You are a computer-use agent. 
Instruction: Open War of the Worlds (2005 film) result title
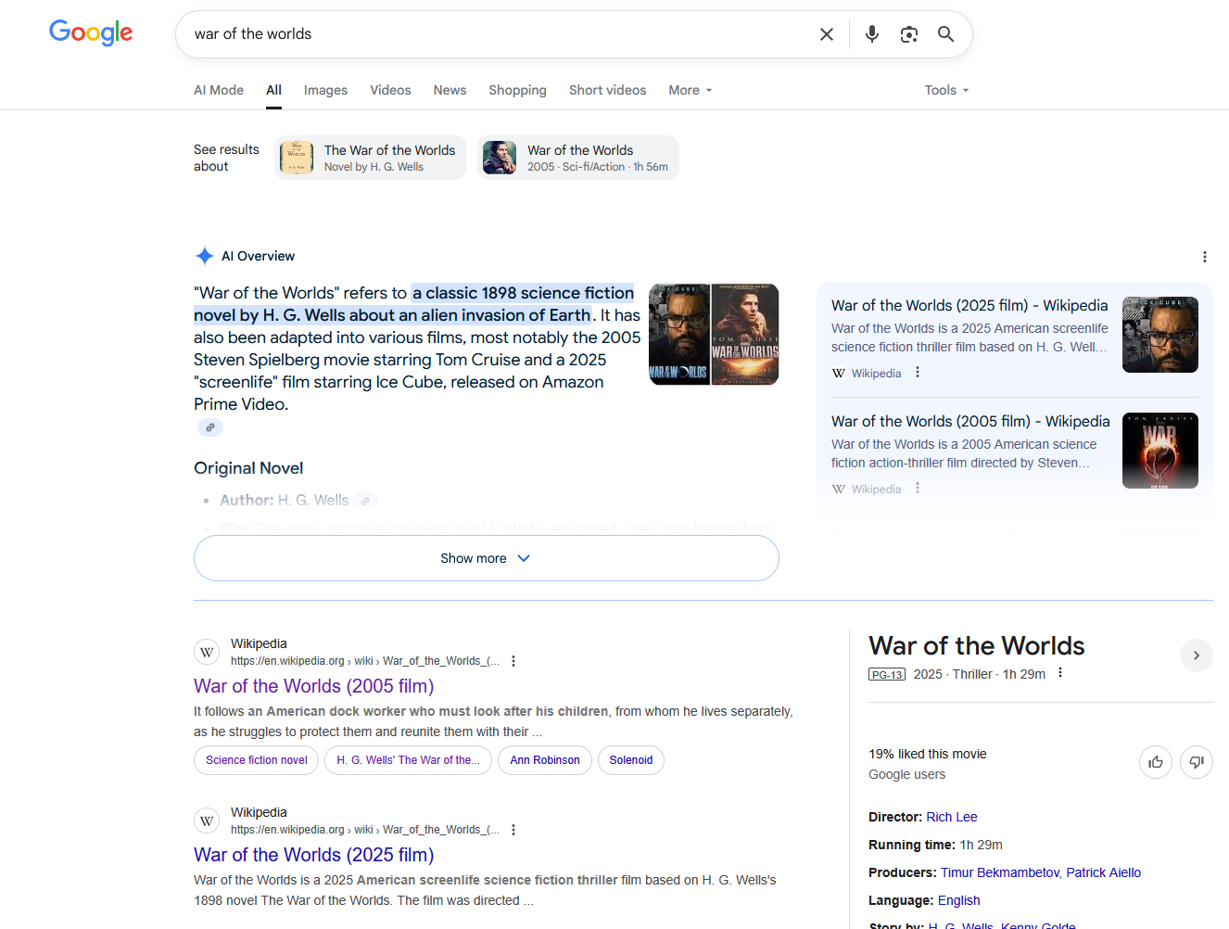coord(313,686)
